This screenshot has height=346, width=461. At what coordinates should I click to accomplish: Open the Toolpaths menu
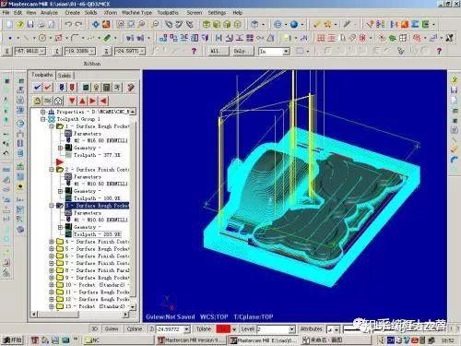point(168,13)
